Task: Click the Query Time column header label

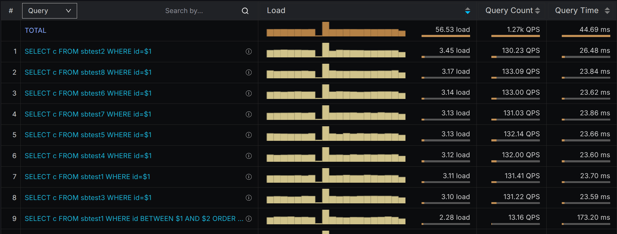Action: click(x=576, y=11)
